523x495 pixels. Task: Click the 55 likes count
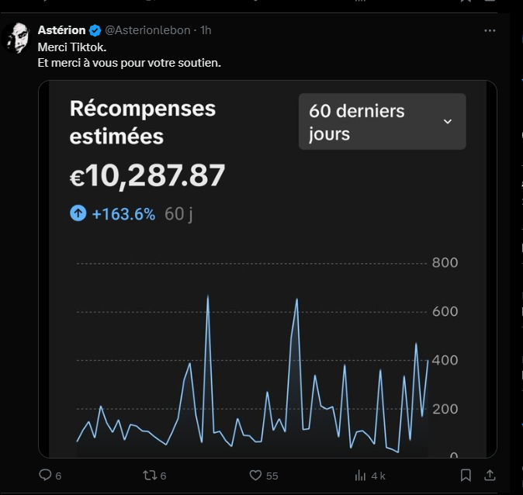pos(272,476)
